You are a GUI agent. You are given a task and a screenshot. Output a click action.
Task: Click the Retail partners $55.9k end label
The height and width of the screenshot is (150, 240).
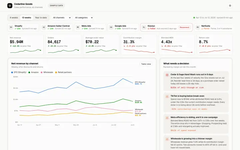point(141,114)
